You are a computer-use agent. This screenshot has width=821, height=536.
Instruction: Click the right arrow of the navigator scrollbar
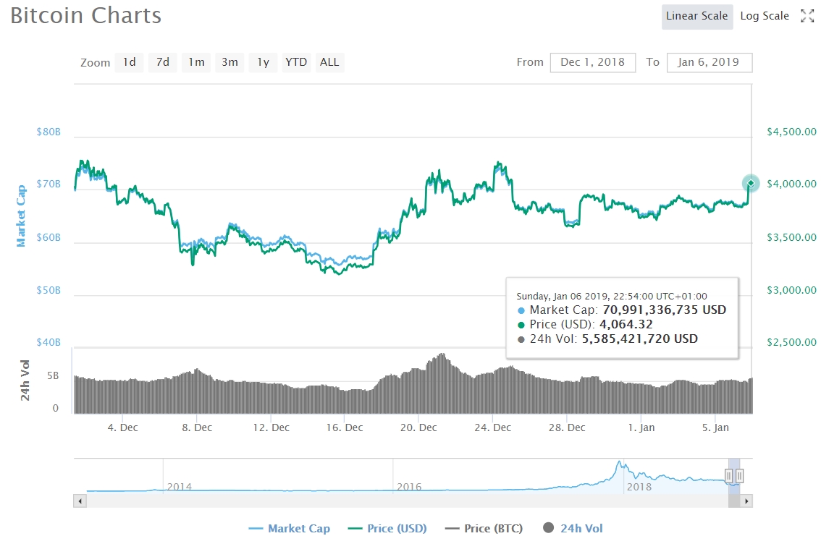(746, 501)
